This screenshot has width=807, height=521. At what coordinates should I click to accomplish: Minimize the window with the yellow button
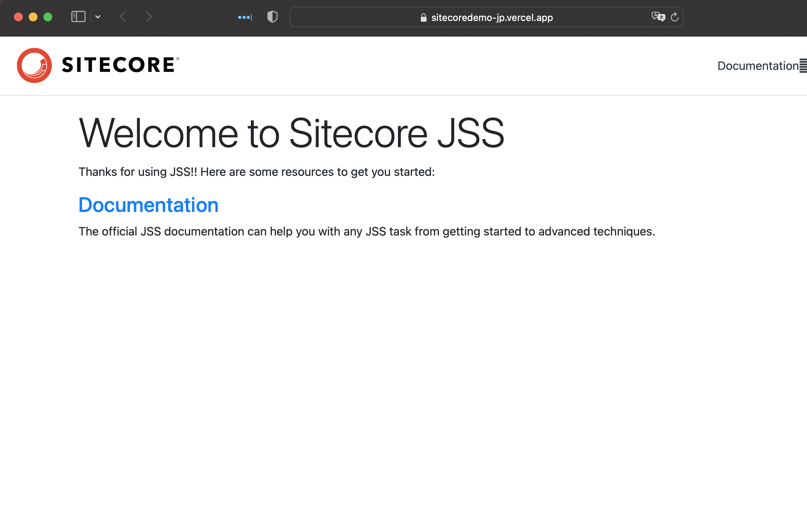pos(33,17)
